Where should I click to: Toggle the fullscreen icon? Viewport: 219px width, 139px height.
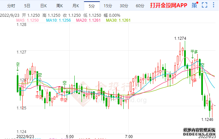click(x=205, y=5)
